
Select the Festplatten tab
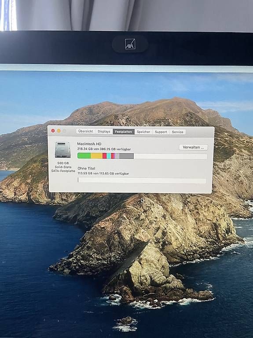tap(124, 132)
